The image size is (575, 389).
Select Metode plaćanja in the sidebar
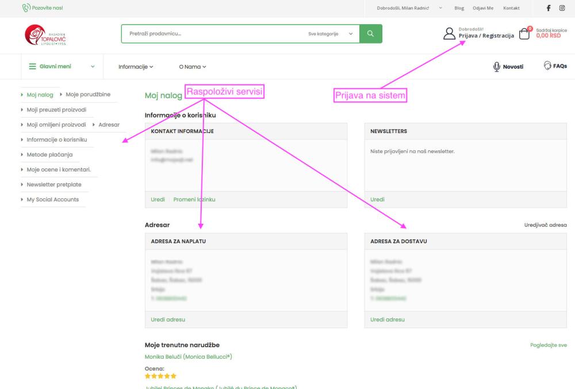pos(49,154)
